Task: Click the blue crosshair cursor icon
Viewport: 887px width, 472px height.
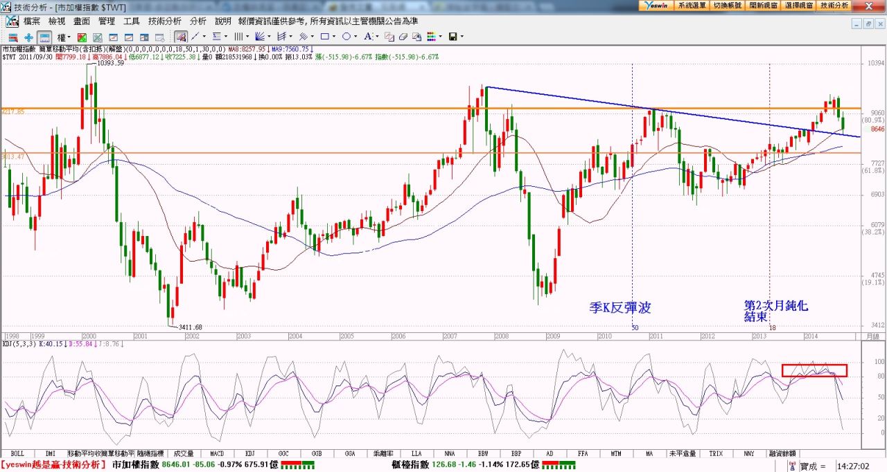Action: pyautogui.click(x=28, y=37)
